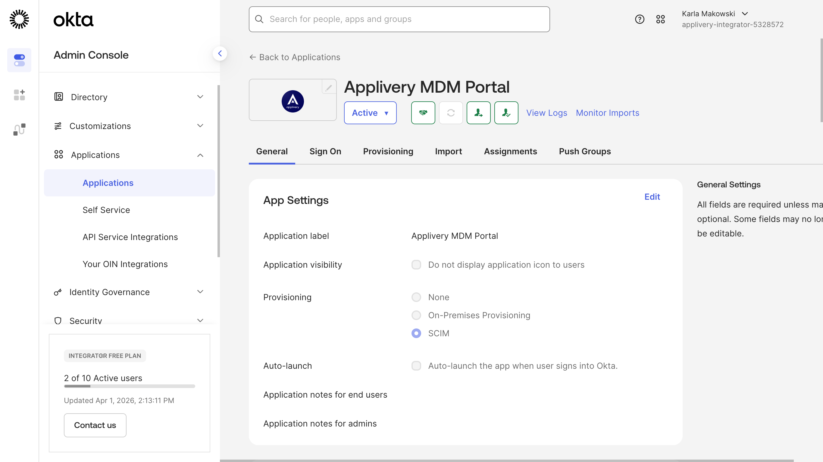This screenshot has width=823, height=462.
Task: Open the Active status dropdown
Action: [x=370, y=112]
